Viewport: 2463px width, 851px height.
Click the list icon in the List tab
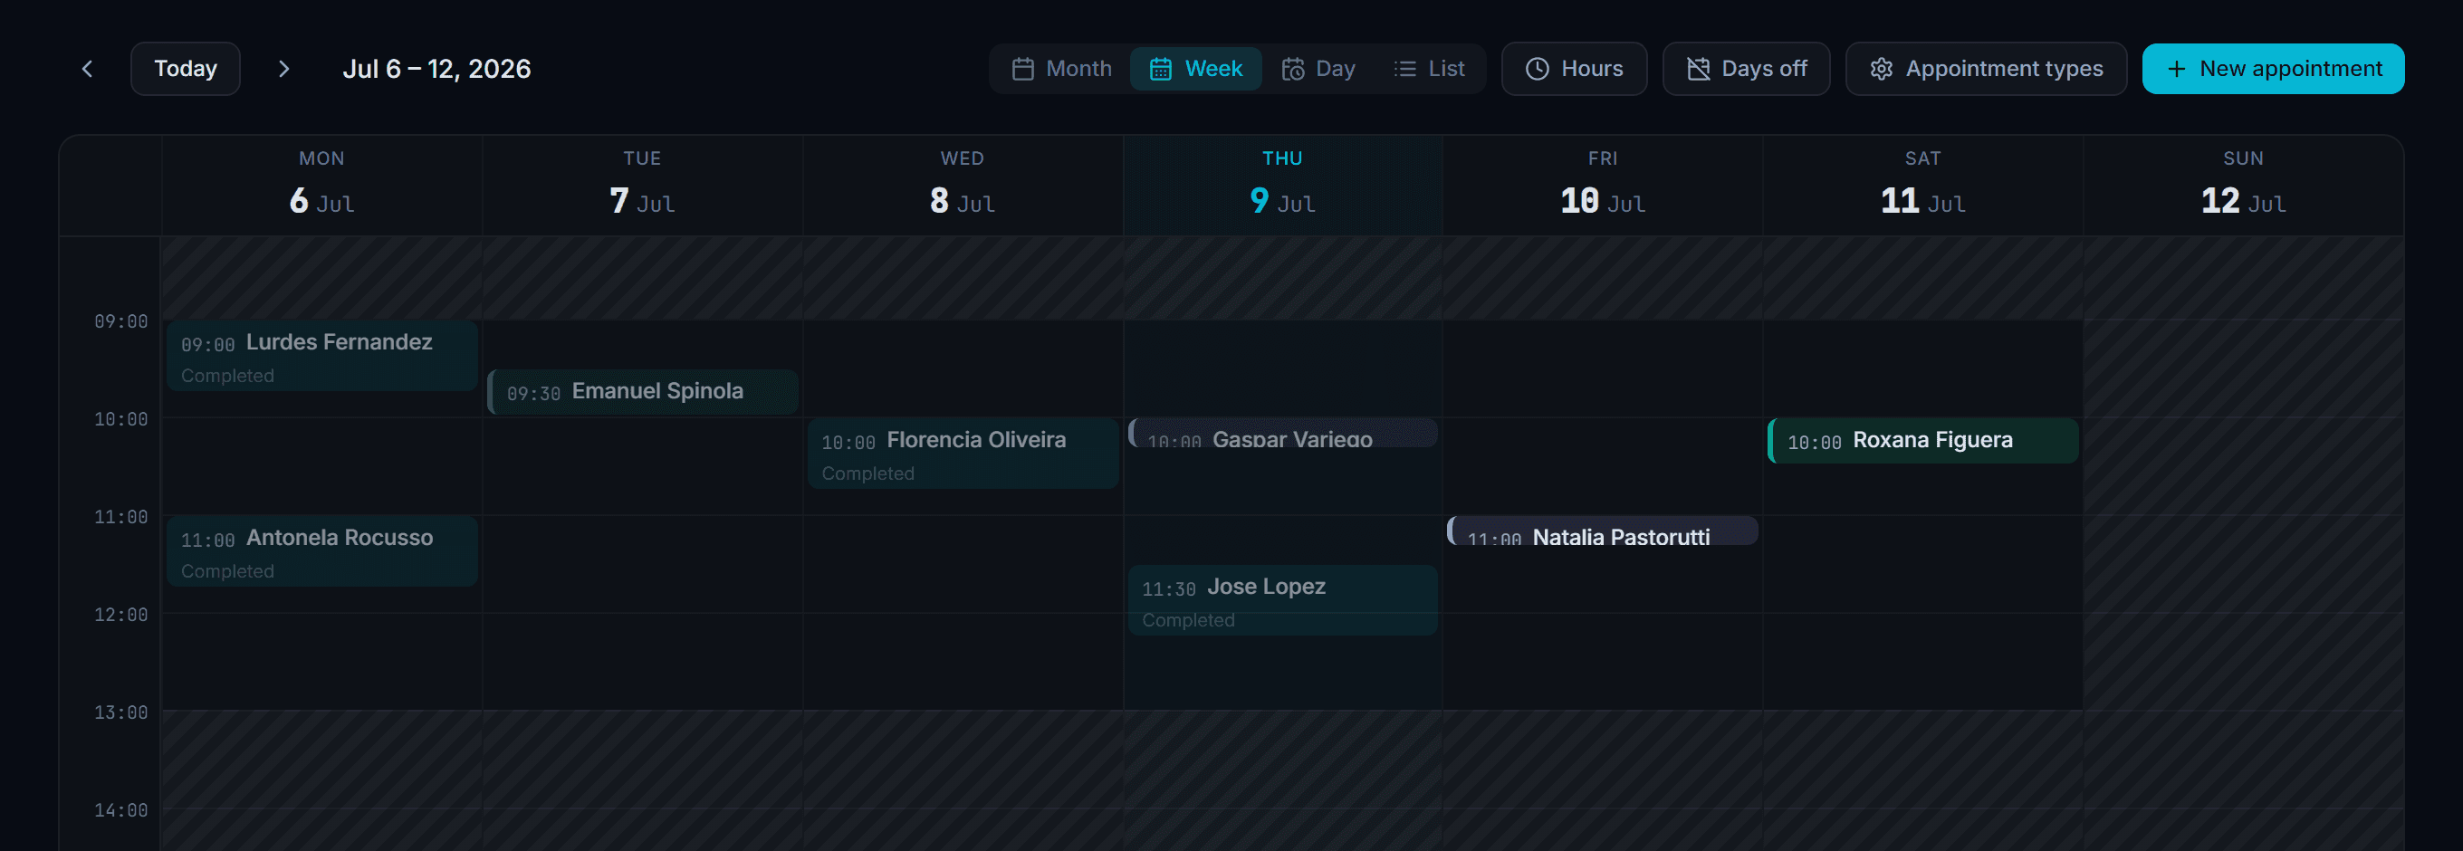click(x=1404, y=69)
